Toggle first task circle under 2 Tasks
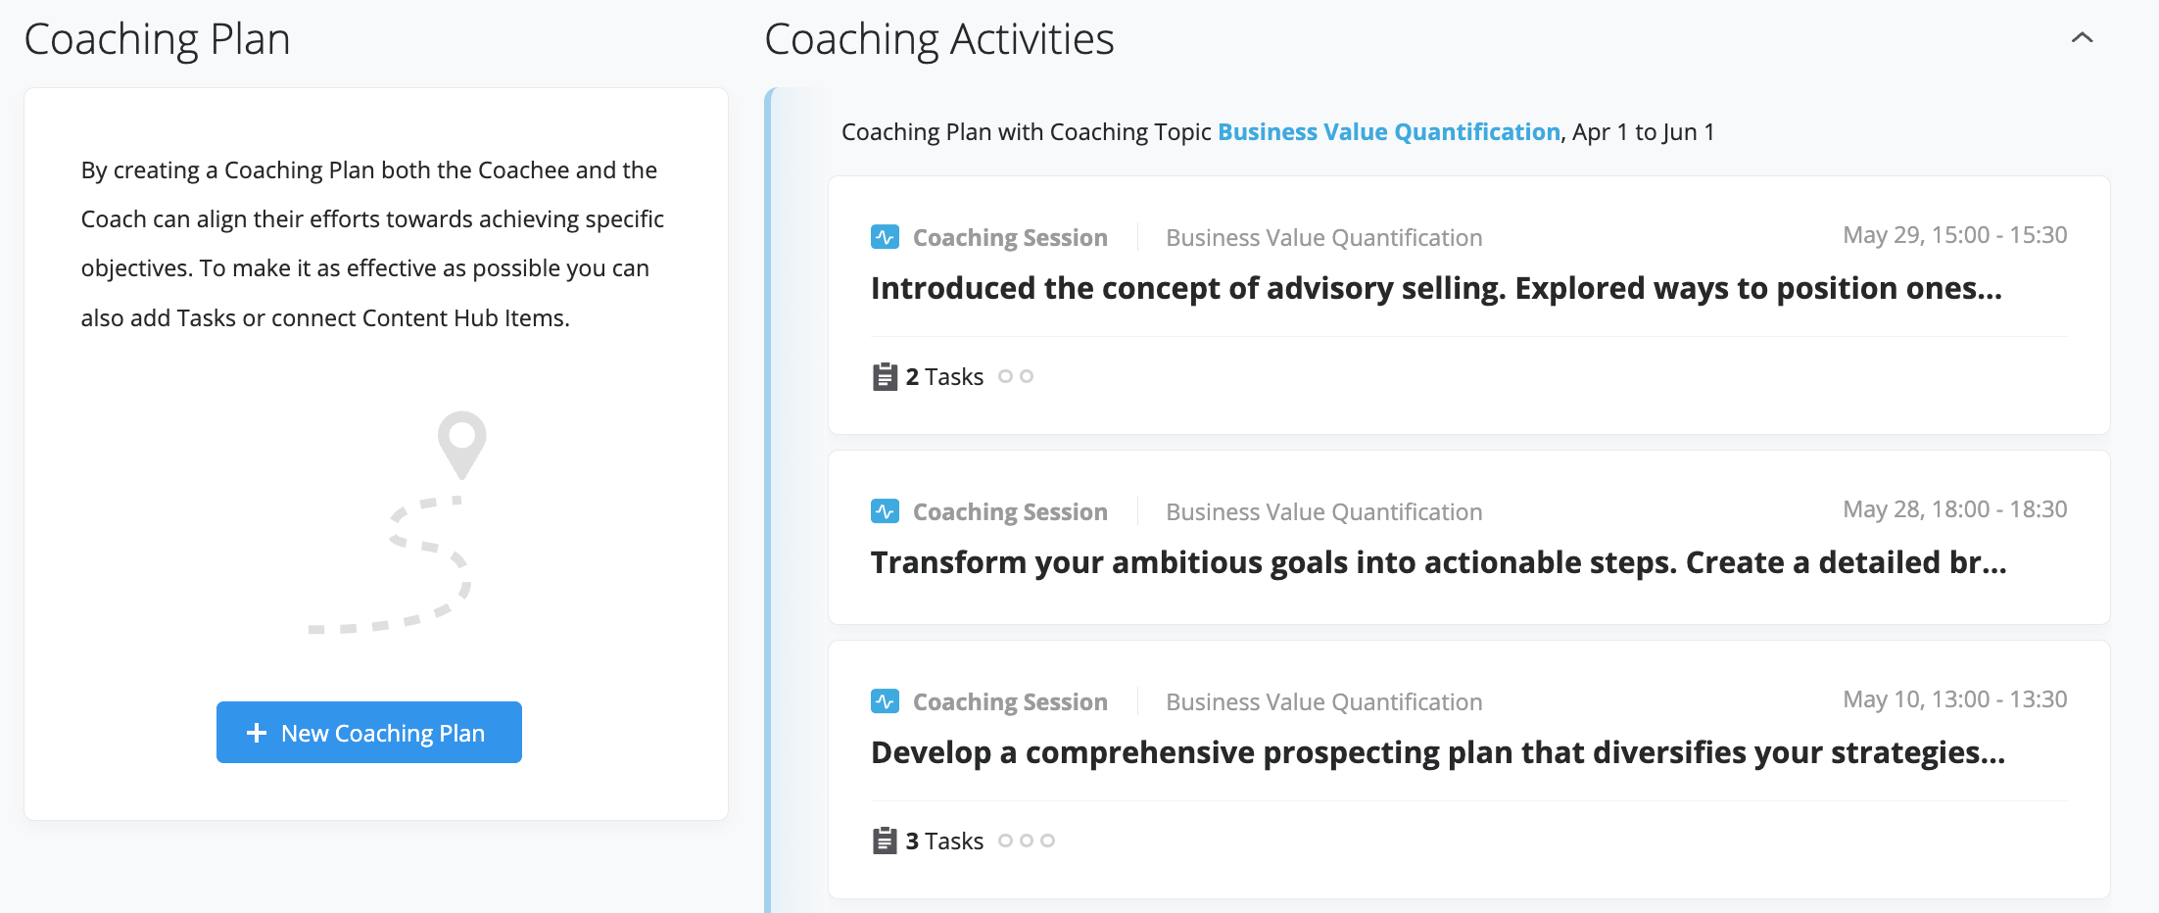This screenshot has width=2159, height=913. 1005,376
